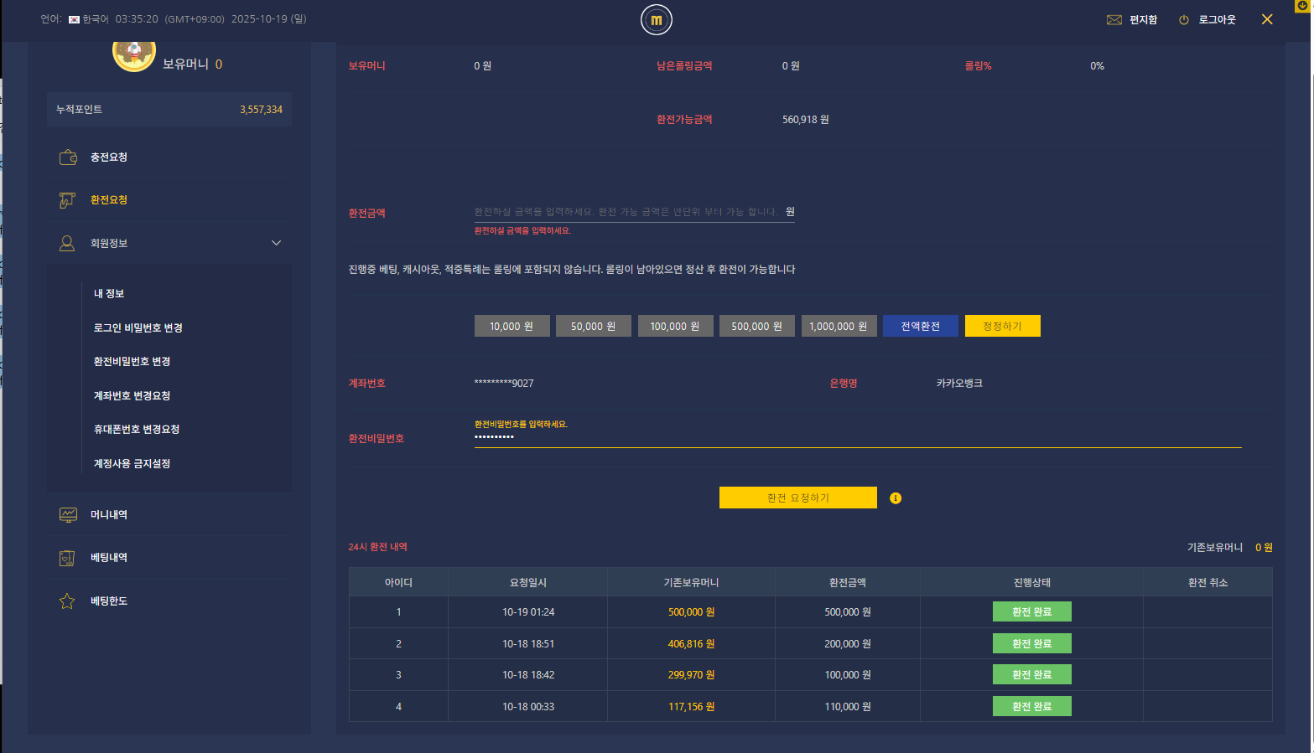Focus the 환전비밀번호 password field
The width and height of the screenshot is (1314, 753).
click(x=855, y=438)
